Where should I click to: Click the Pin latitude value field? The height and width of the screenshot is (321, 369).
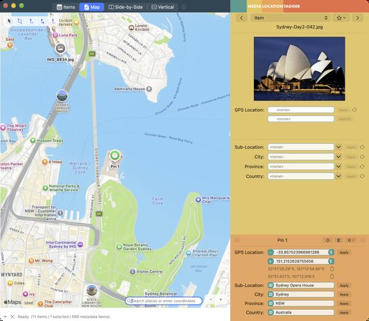point(301,252)
